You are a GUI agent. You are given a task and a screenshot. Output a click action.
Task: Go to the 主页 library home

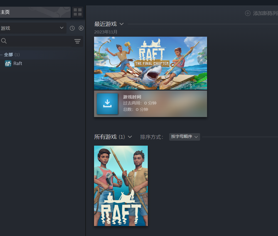[35, 12]
